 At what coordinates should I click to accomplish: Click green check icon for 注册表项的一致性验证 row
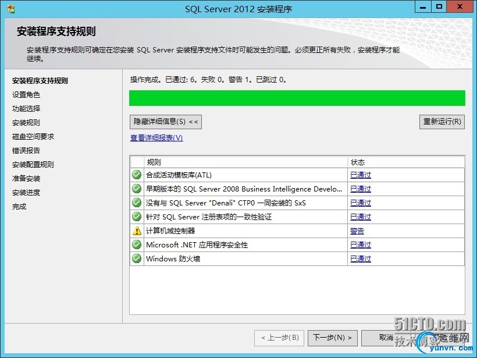coord(137,217)
